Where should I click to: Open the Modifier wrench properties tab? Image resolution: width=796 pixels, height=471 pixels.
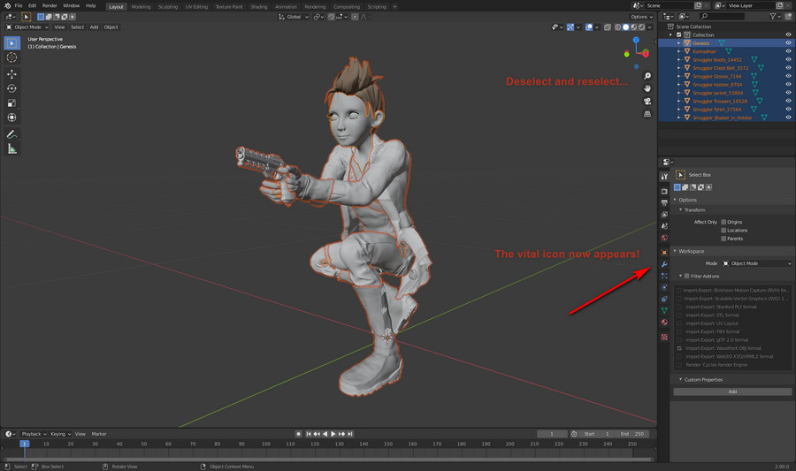(664, 264)
